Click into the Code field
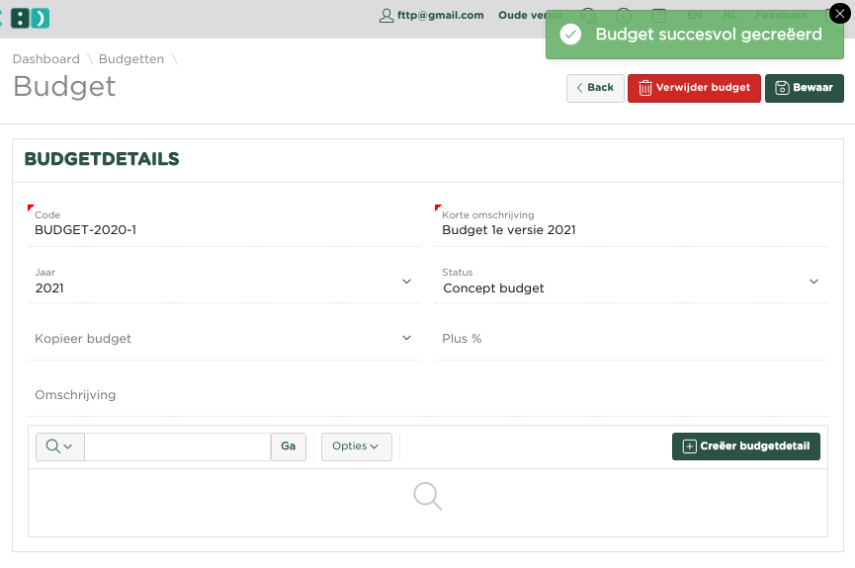 coord(222,230)
